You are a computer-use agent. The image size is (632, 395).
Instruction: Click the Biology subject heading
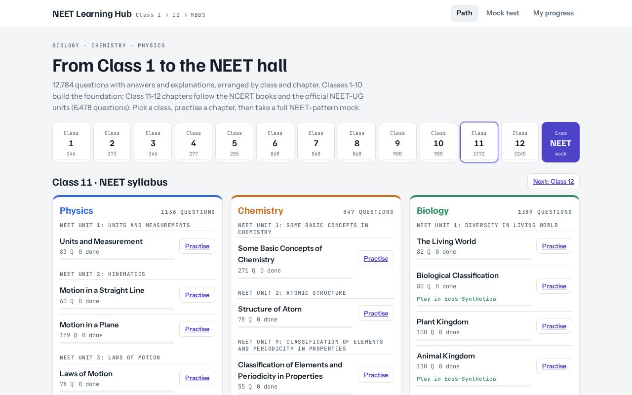tap(433, 211)
